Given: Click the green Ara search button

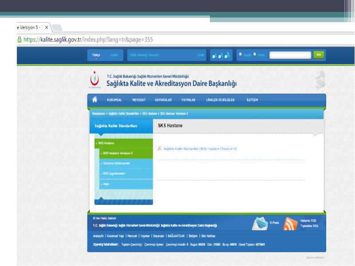Looking at the screenshot, I should point(319,55).
